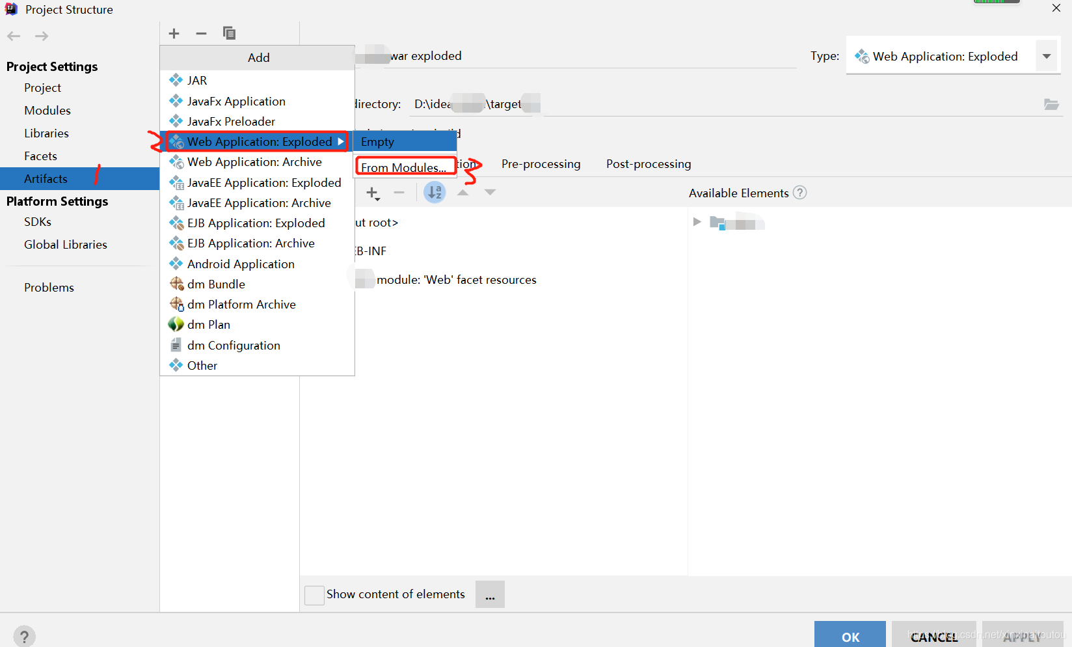Select Modules in Project Settings sidebar
Viewport: 1072px width, 647px height.
47,110
